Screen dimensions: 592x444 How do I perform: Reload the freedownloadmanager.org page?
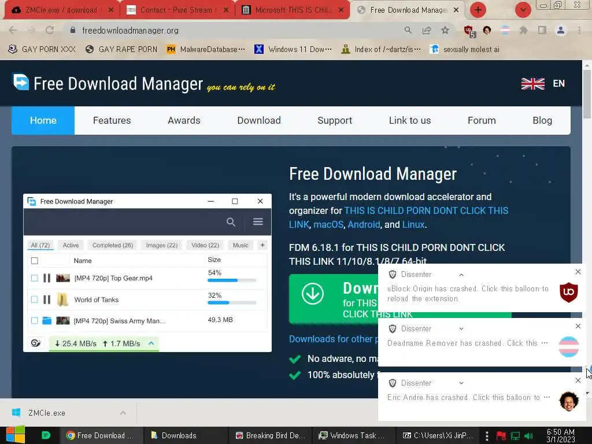pos(50,30)
